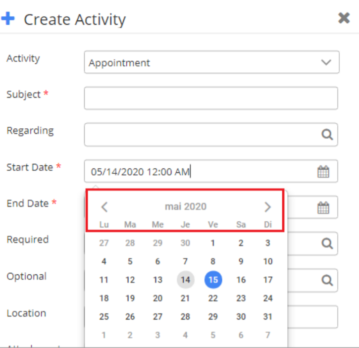Open the End Date calendar icon
Image resolution: width=359 pixels, height=348 pixels.
pyautogui.click(x=323, y=208)
